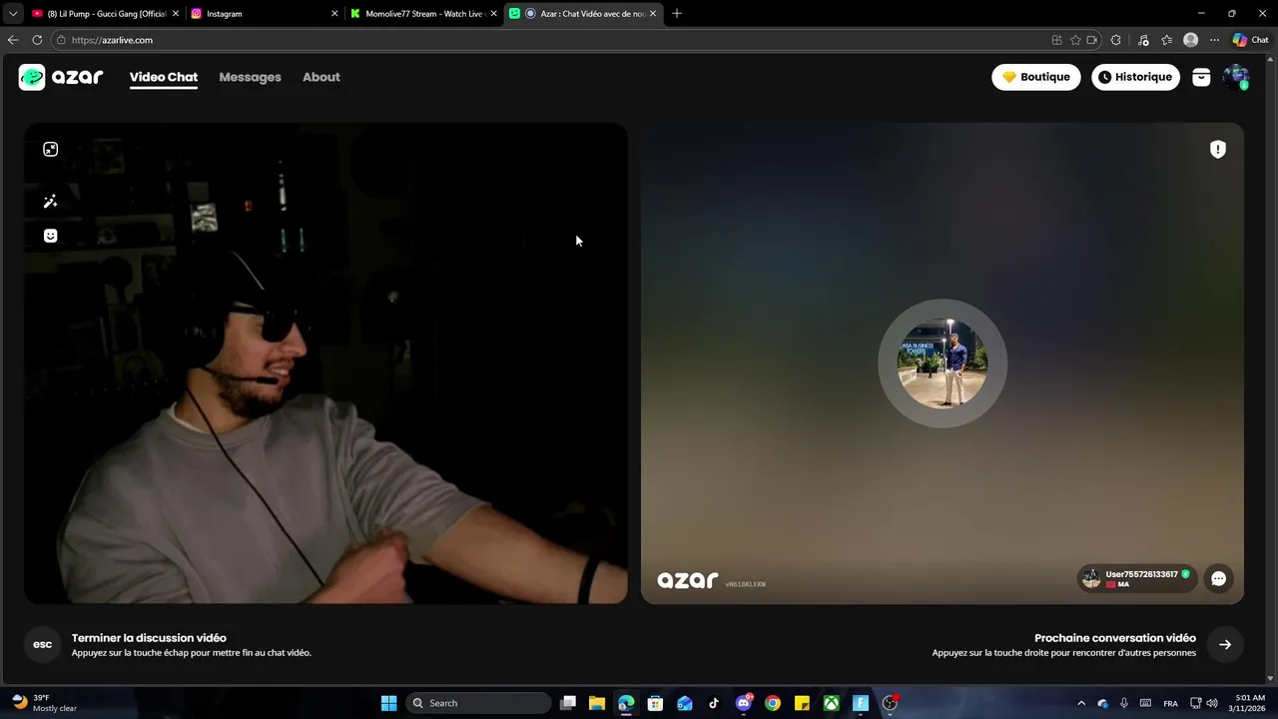Open the Boutique shop button
This screenshot has width=1278, height=719.
[x=1035, y=77]
